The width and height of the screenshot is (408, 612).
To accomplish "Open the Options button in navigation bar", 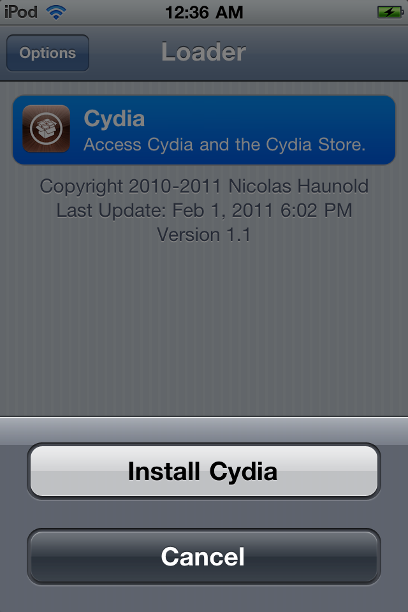I will tap(48, 53).
